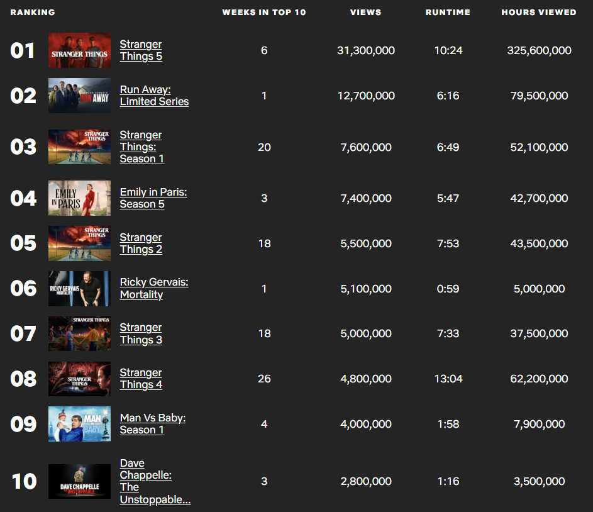Viewport: 593px width, 512px height.
Task: Open the Emily in Paris: Season 5 link
Action: (x=153, y=198)
